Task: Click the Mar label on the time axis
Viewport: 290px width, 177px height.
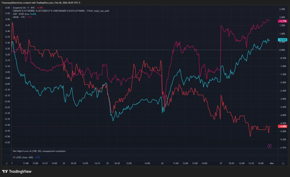Action: pos(271,163)
